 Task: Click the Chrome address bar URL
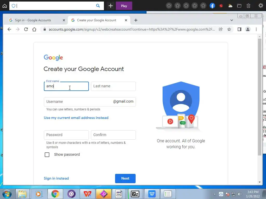132,29
